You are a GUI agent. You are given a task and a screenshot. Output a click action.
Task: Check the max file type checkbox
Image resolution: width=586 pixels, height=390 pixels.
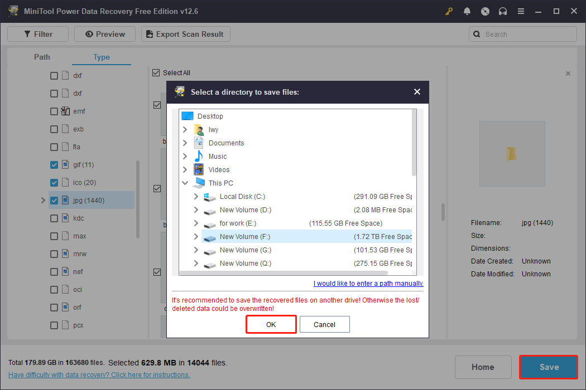click(x=54, y=236)
